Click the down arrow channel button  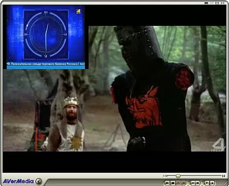(x=207, y=183)
